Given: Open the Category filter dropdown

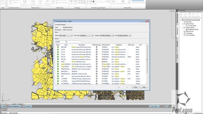Looking at the screenshot, I should (107, 35).
